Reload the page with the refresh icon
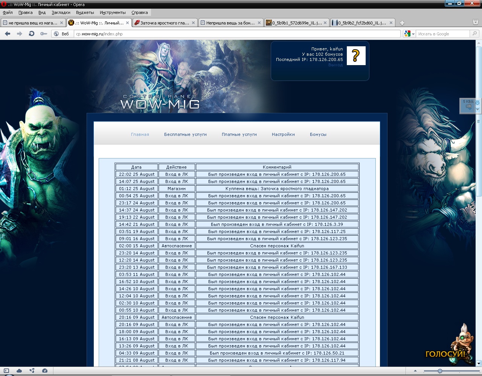482x376 pixels. 32,34
